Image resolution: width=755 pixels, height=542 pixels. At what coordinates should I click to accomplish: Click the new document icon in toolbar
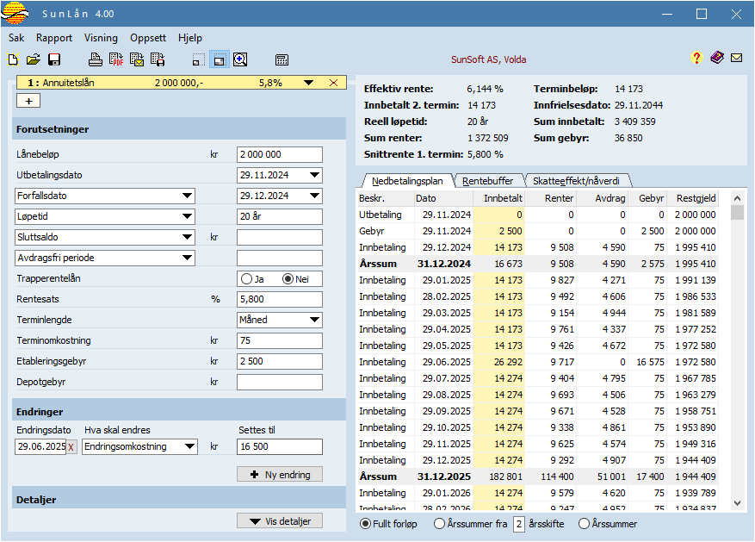(x=13, y=59)
